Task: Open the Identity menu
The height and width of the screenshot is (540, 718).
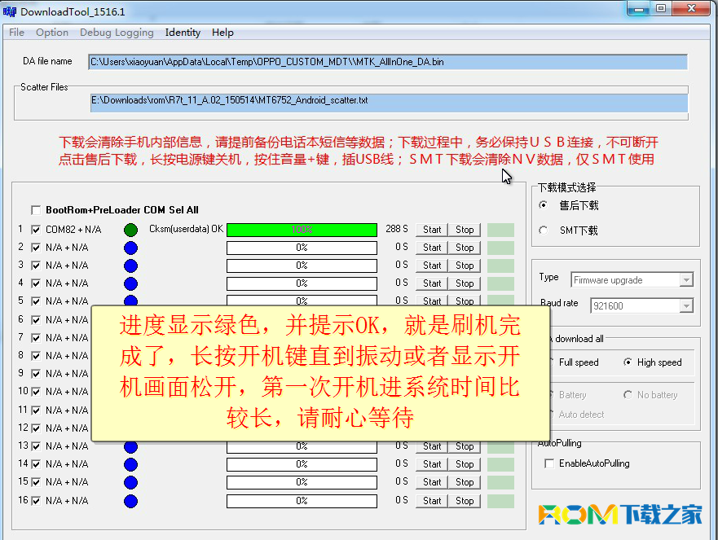Action: click(x=183, y=33)
